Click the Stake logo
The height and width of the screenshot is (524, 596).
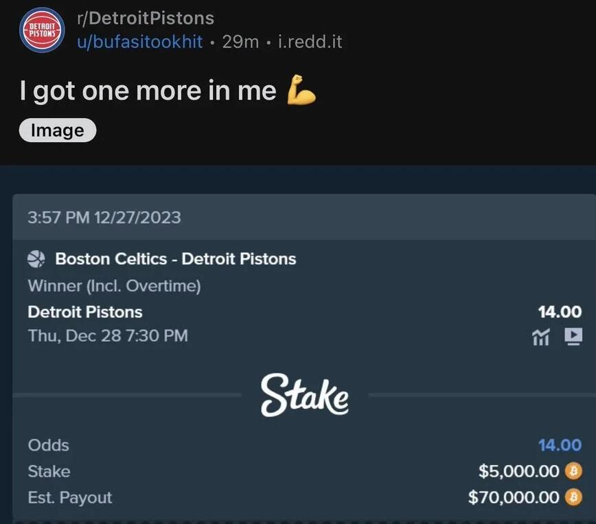point(304,394)
